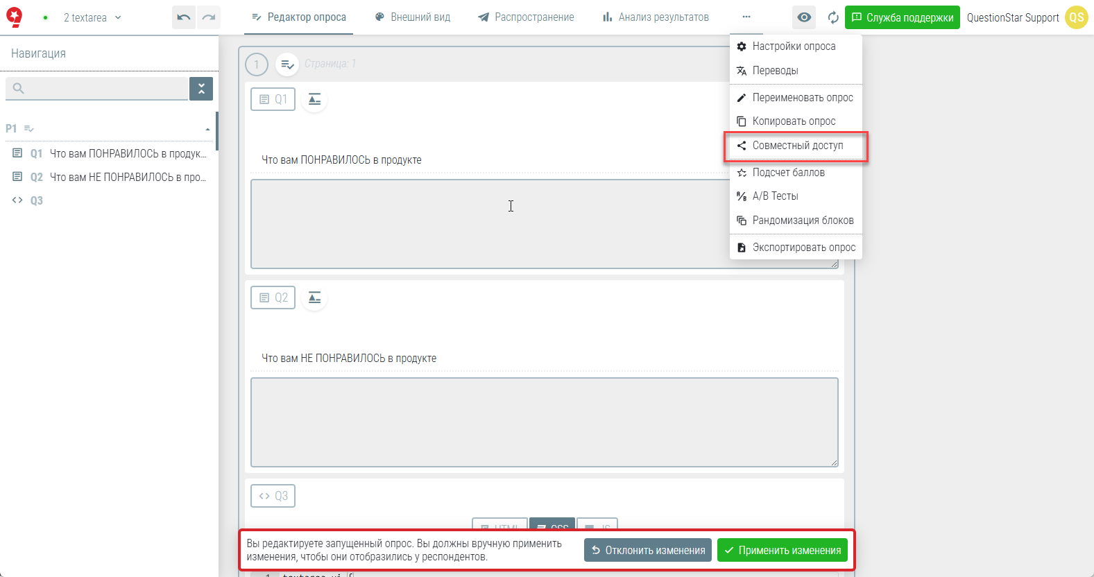The image size is (1094, 577).
Task: Click the redo arrow icon
Action: [x=209, y=17]
